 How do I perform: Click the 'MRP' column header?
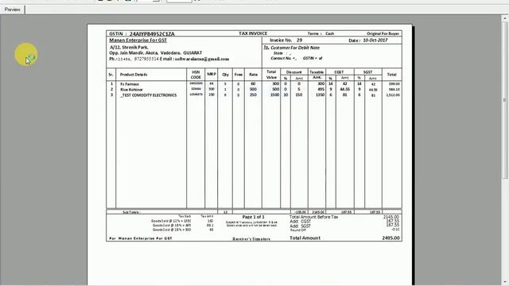(x=212, y=74)
